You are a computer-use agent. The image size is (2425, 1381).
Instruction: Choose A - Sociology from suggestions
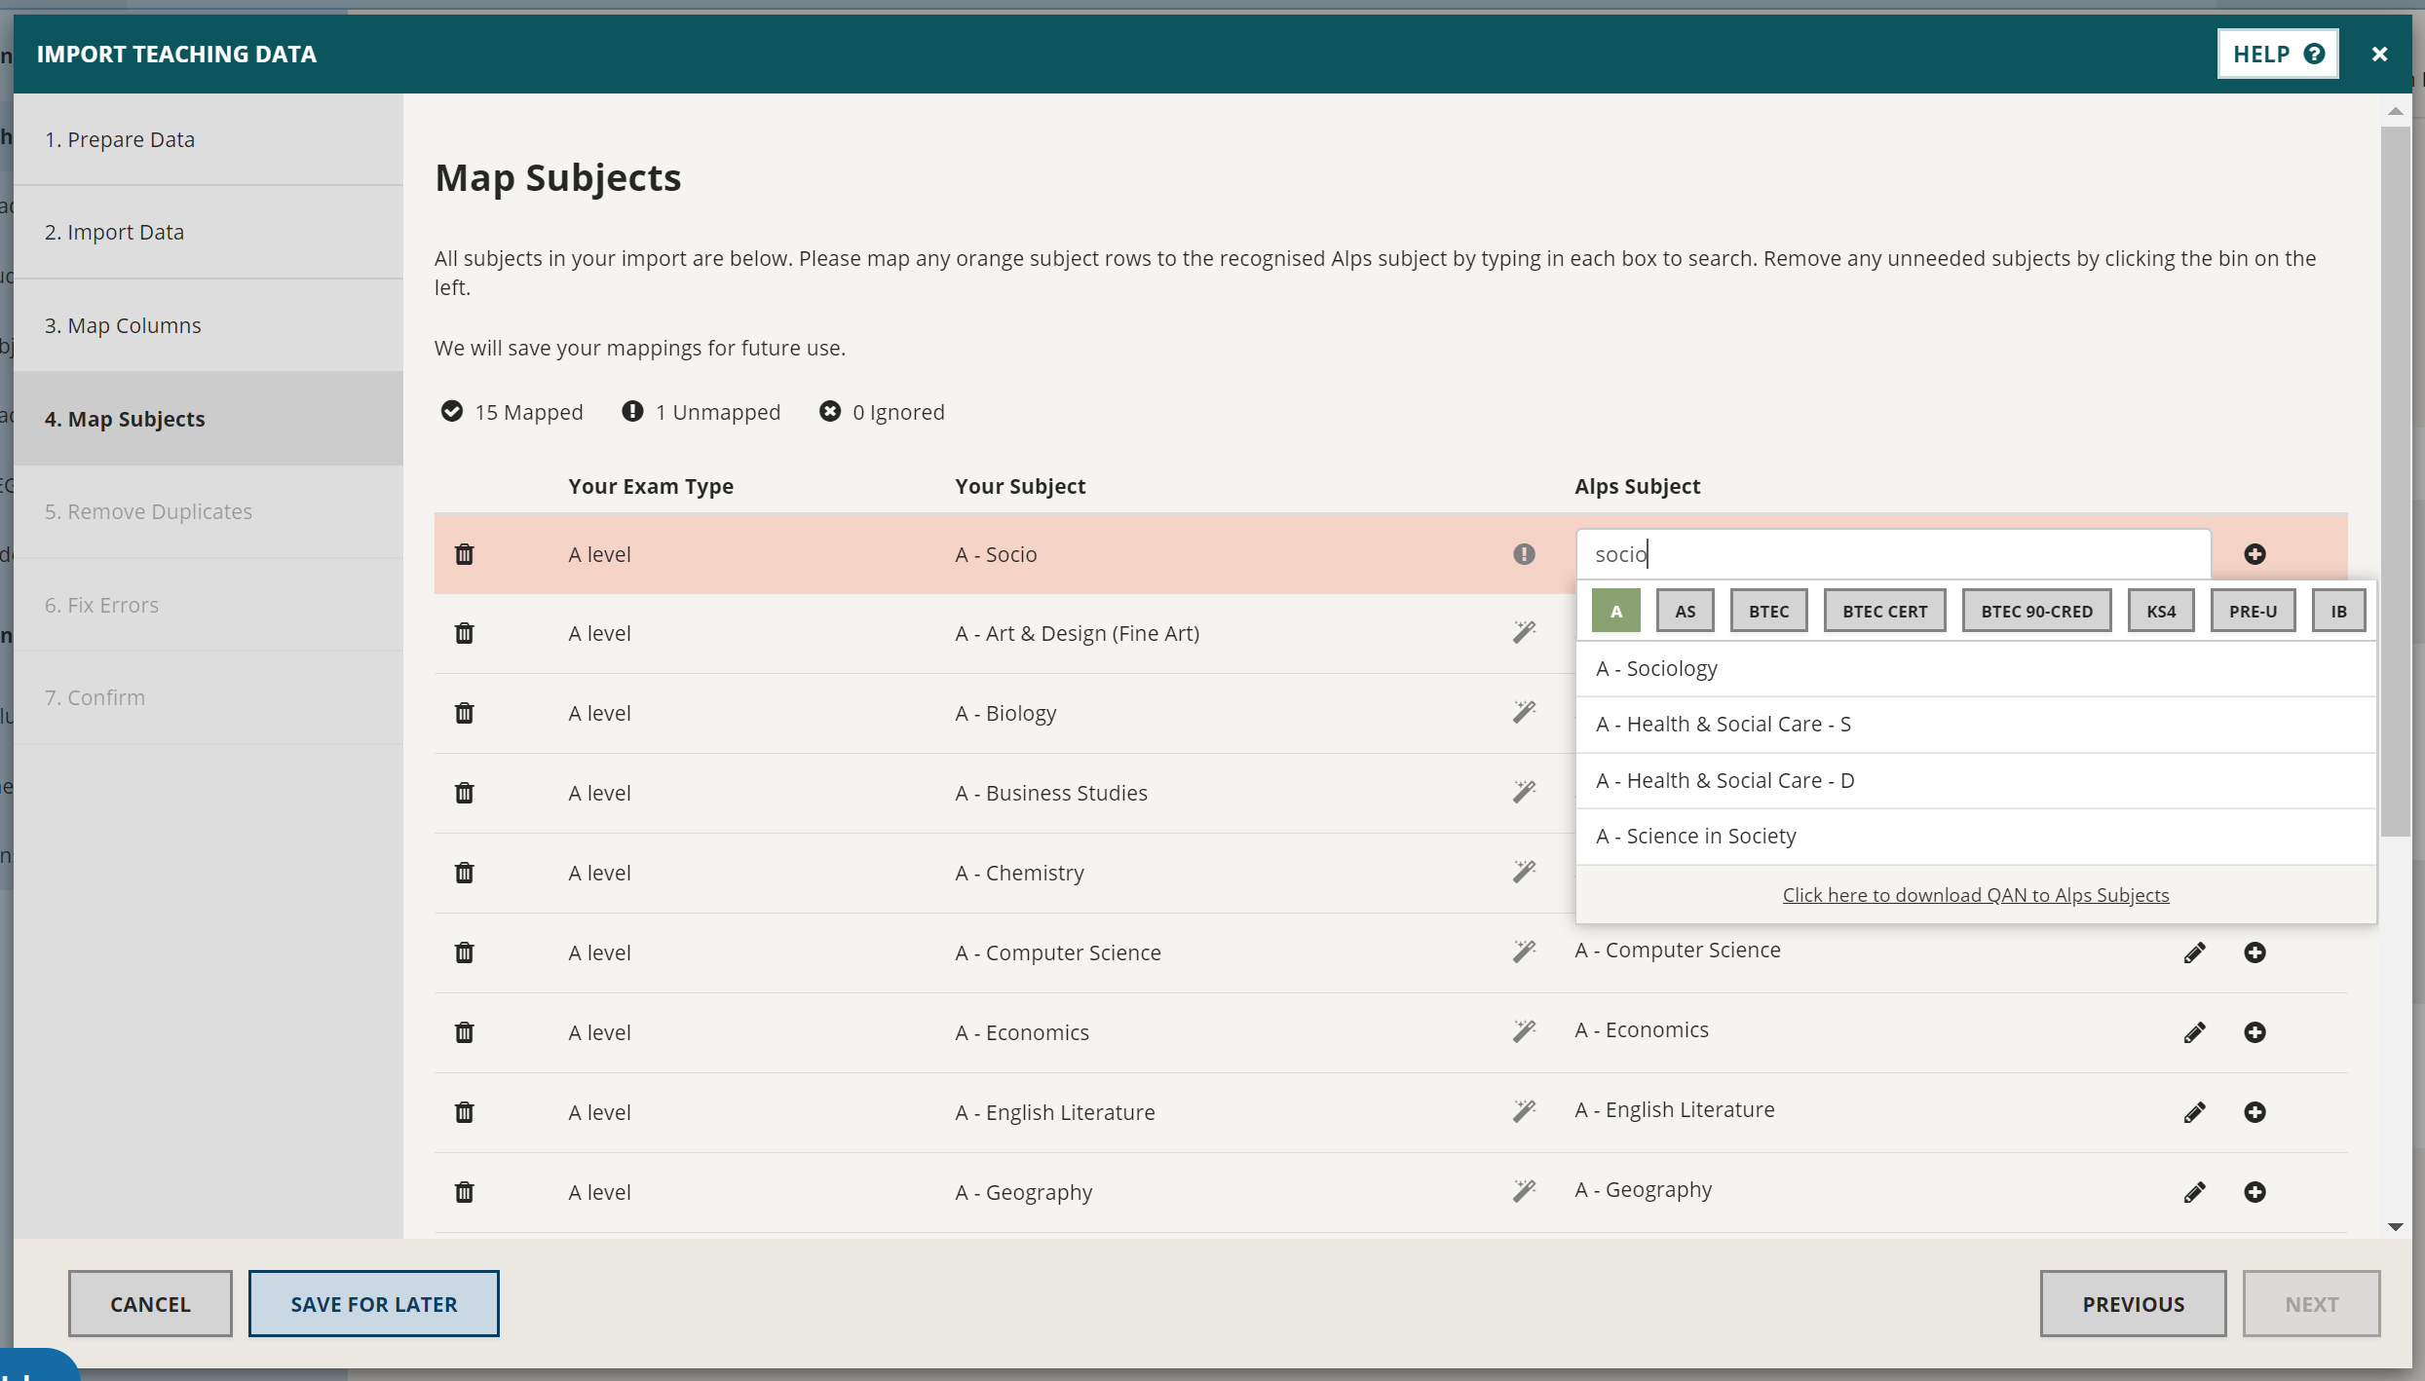pos(1975,668)
